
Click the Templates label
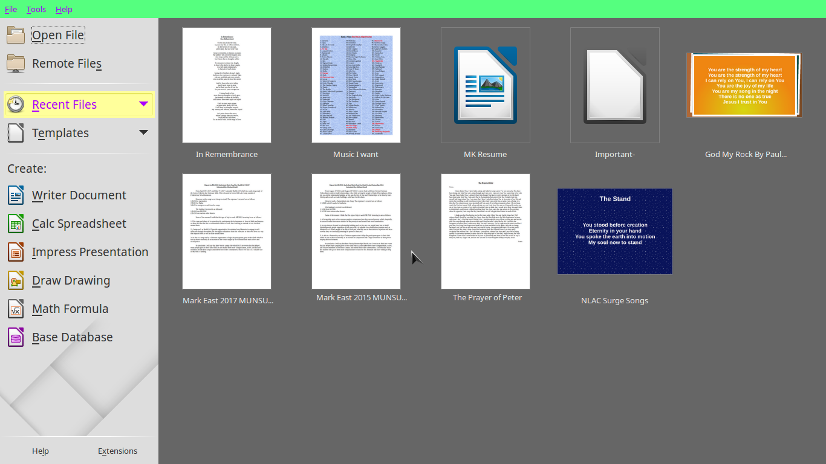point(60,133)
